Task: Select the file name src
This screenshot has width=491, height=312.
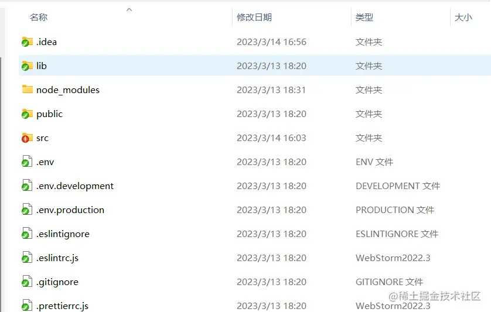Action: click(42, 138)
